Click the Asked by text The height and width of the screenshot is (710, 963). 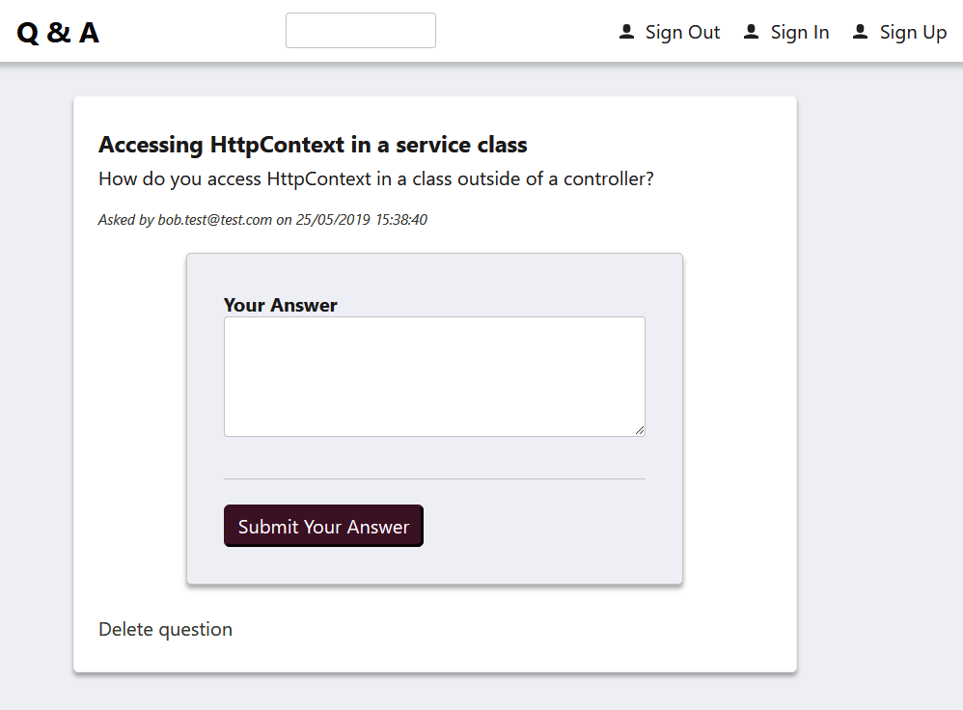126,220
